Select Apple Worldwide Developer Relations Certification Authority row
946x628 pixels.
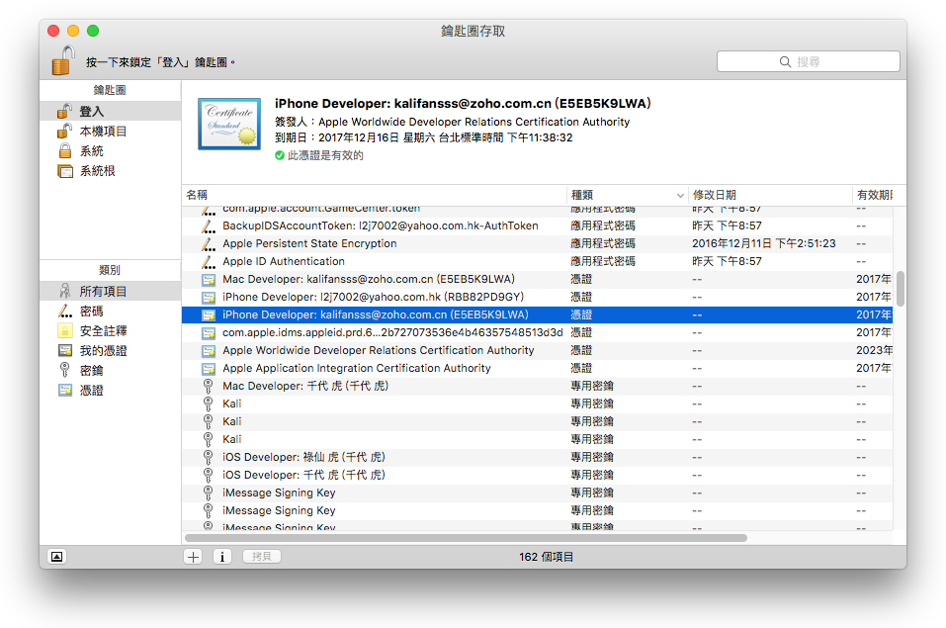tap(537, 350)
